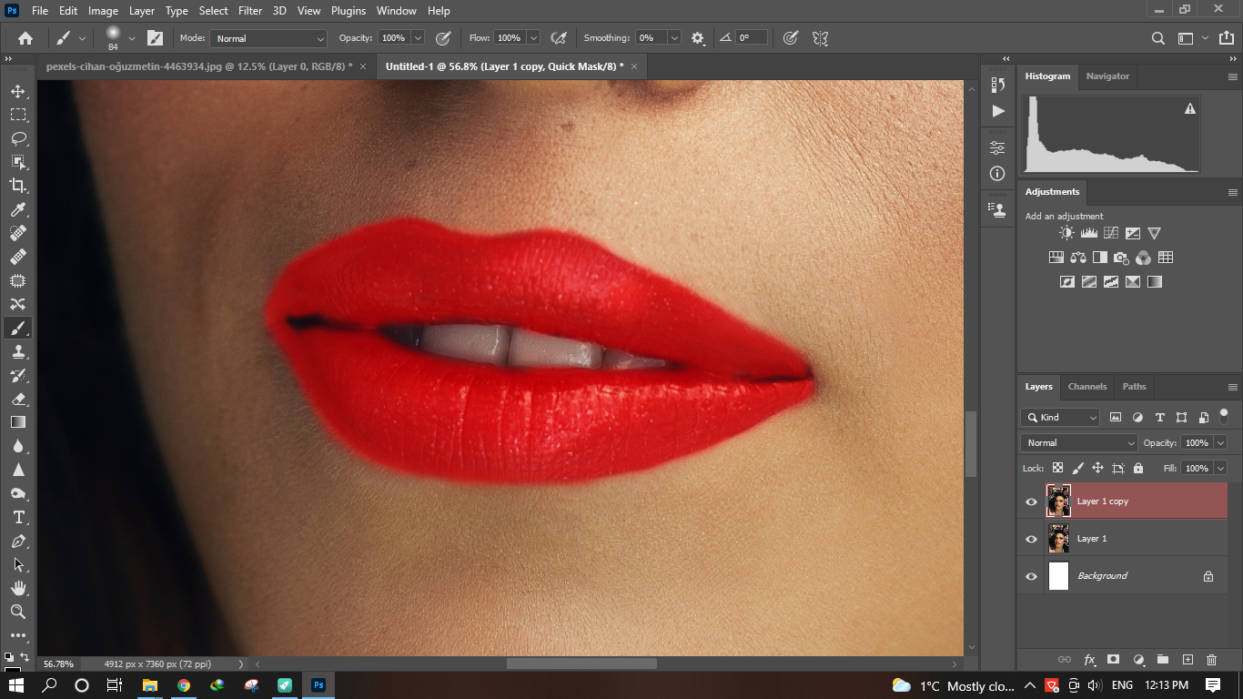Open Adjustments panel menu
The height and width of the screenshot is (699, 1243).
[1232, 193]
